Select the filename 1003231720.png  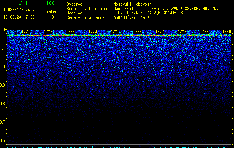click(19, 10)
